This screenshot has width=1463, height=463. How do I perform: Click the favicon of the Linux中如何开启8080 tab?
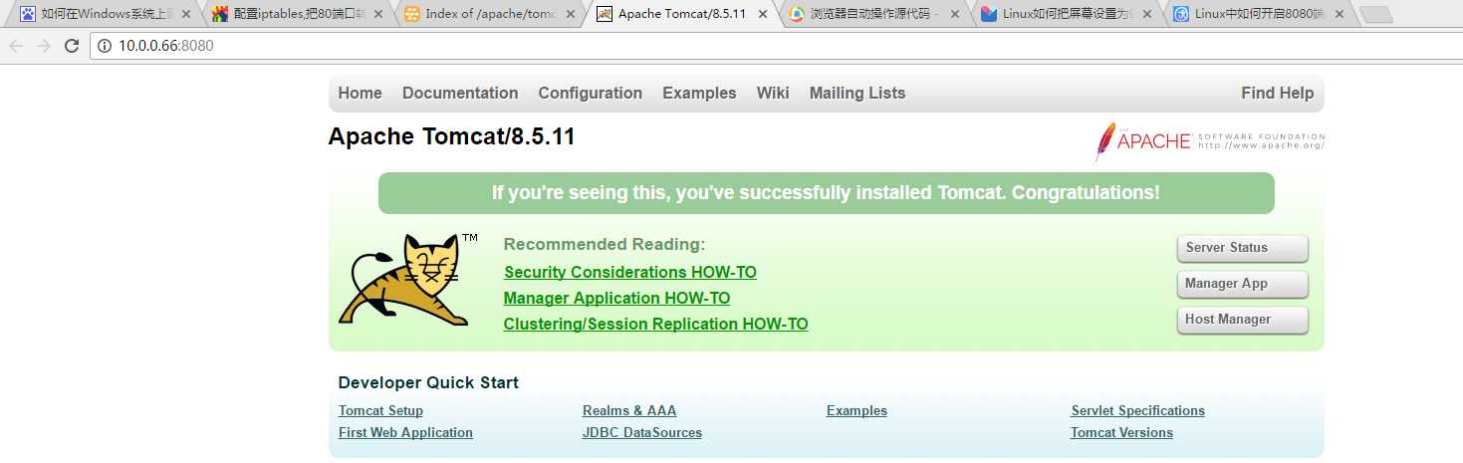click(1181, 14)
